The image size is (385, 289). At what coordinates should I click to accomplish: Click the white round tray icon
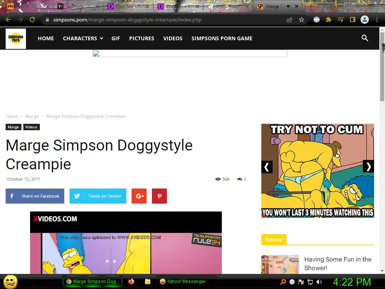(292, 282)
